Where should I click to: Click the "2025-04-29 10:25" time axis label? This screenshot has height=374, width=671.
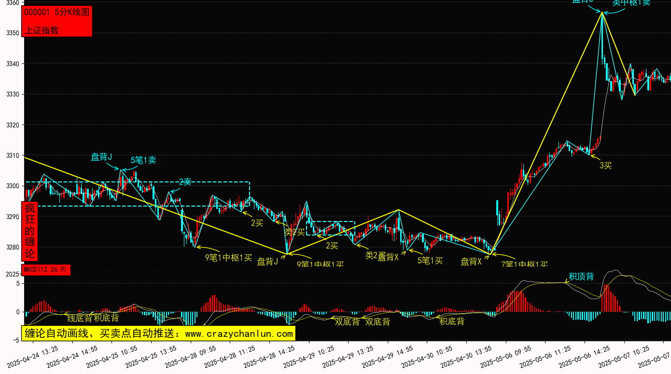pyautogui.click(x=309, y=356)
